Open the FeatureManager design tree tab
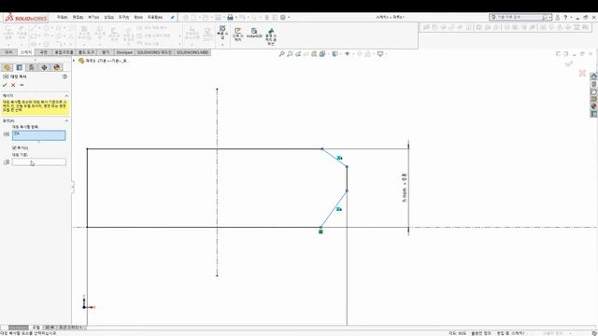The height and width of the screenshot is (336, 598). point(7,67)
